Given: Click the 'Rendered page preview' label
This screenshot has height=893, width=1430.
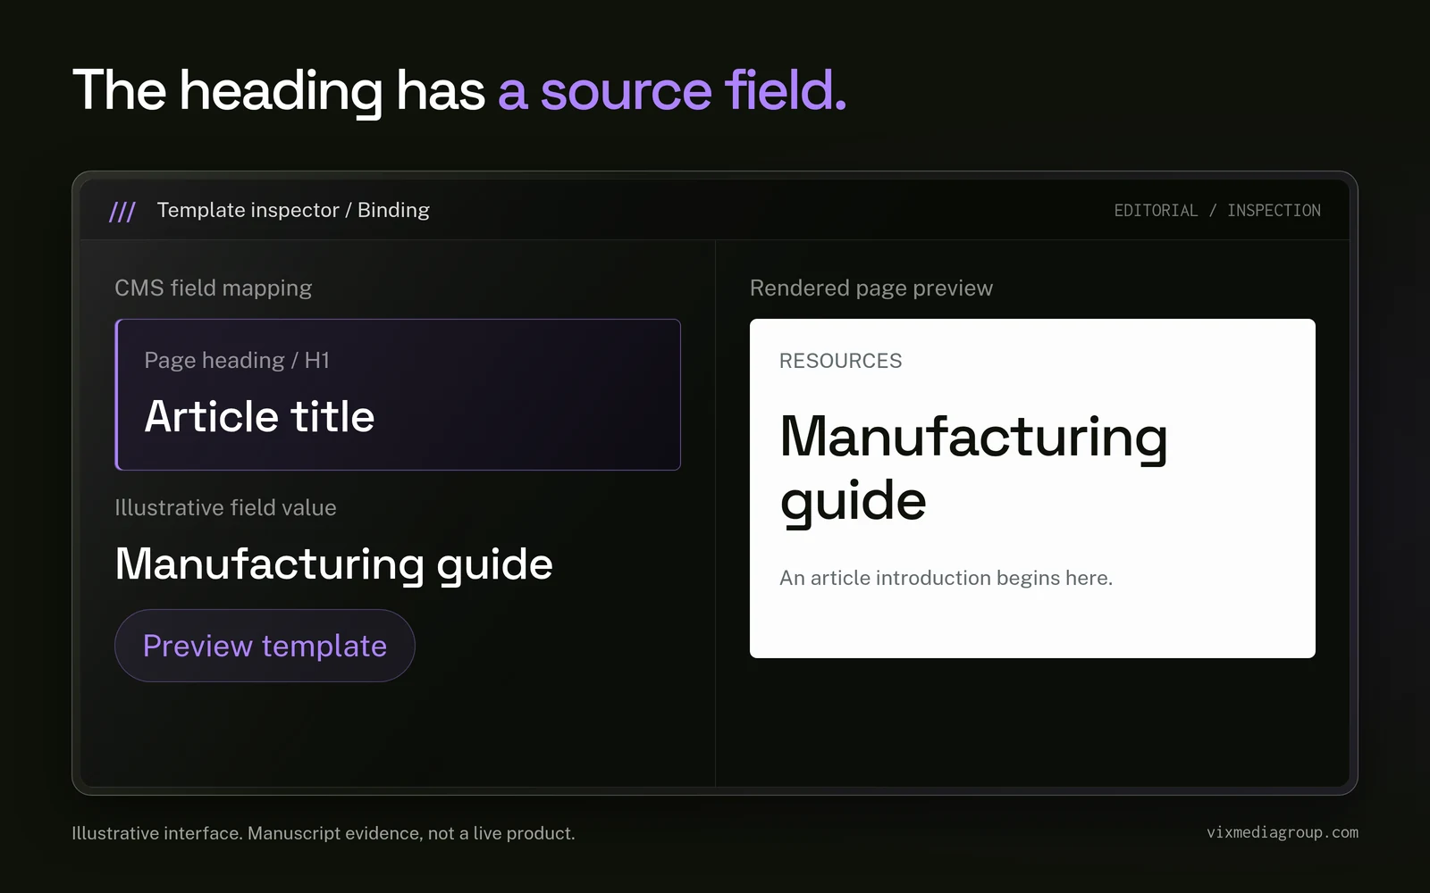Looking at the screenshot, I should 871,288.
